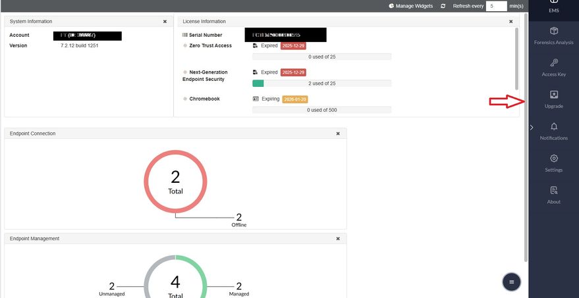Open Settings gear in sidebar
Viewport: 579px width, 298px height.
[x=553, y=163]
